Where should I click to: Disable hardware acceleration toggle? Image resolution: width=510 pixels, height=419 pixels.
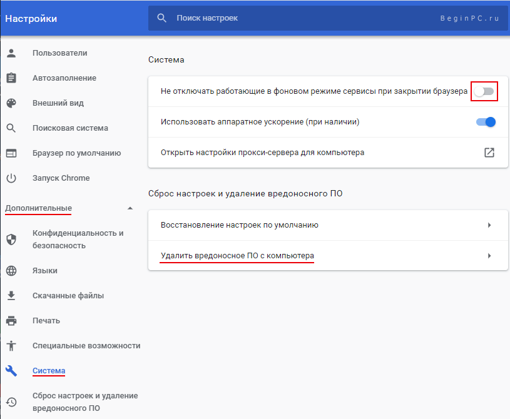[x=486, y=122]
